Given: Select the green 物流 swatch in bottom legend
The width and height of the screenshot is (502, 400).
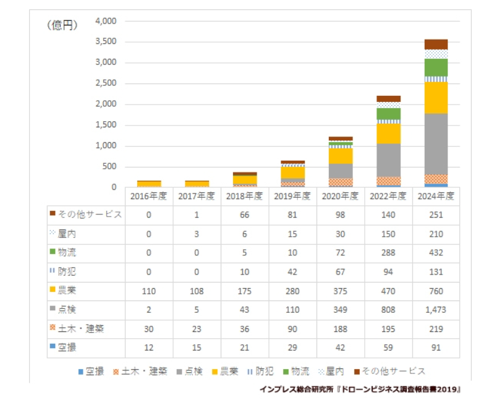Looking at the screenshot, I should (x=284, y=372).
